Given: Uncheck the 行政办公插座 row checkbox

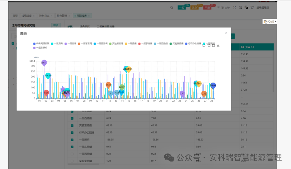Looking at the screenshot, I should [x=72, y=133].
